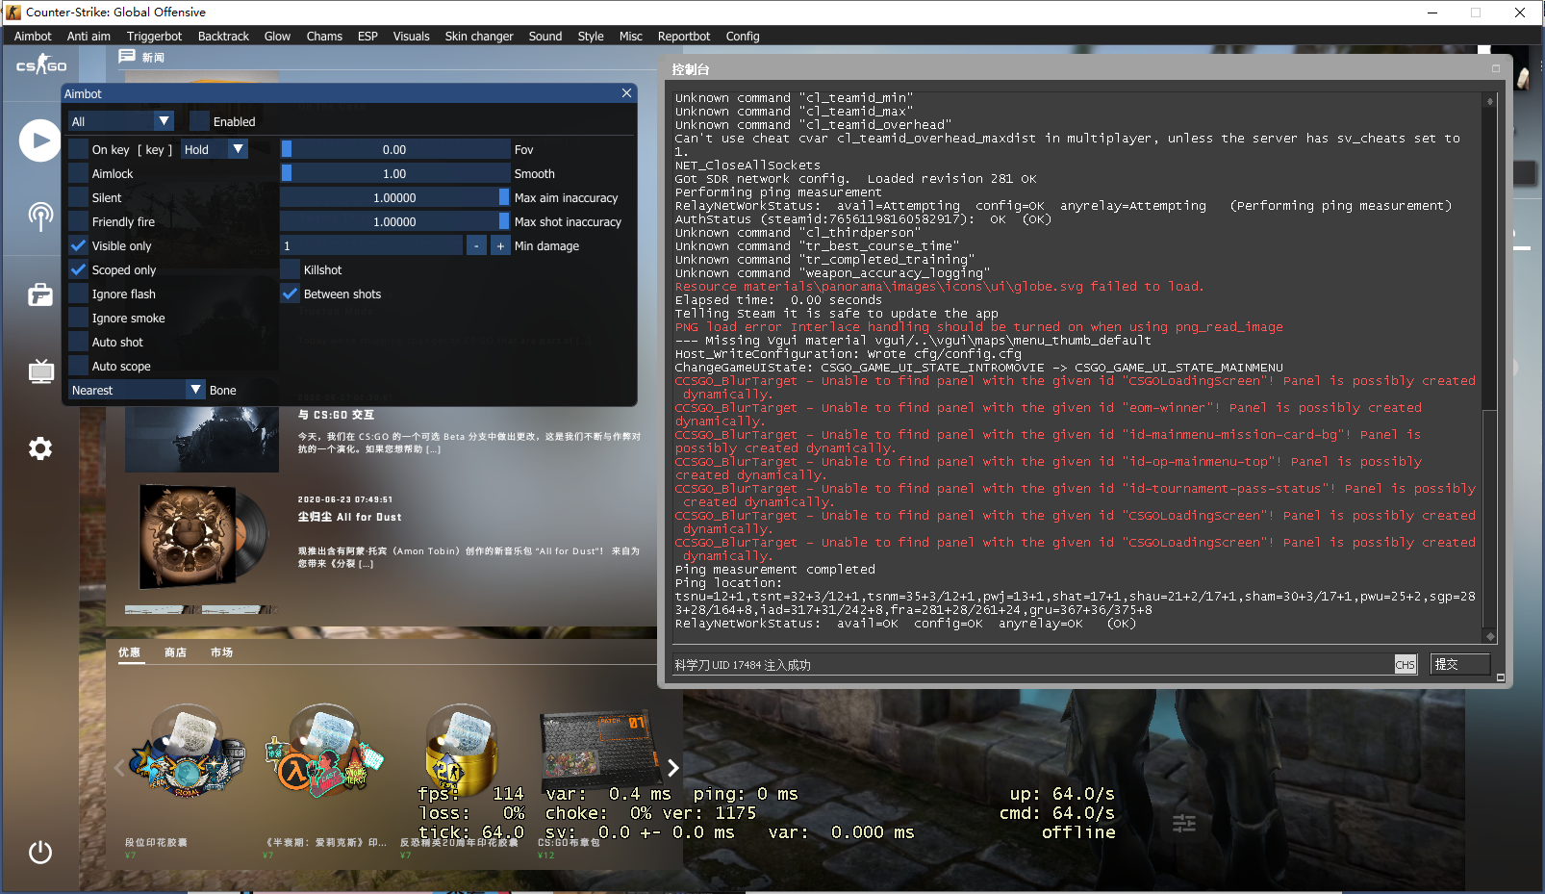
Task: Open the Anti aim menu
Action: (89, 37)
